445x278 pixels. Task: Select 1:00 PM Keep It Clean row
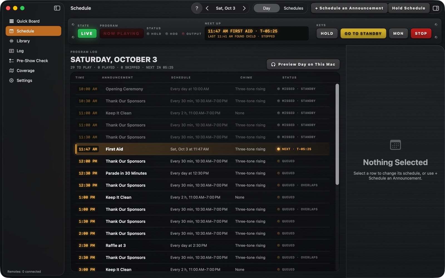click(202, 197)
